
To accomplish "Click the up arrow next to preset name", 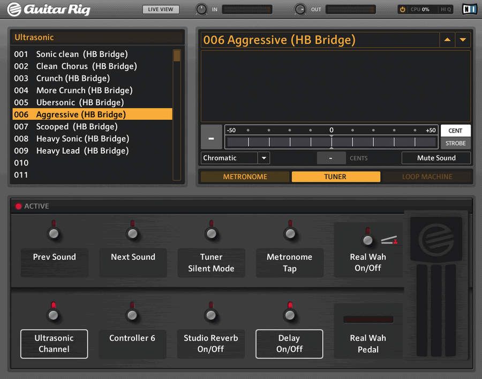I will 448,40.
